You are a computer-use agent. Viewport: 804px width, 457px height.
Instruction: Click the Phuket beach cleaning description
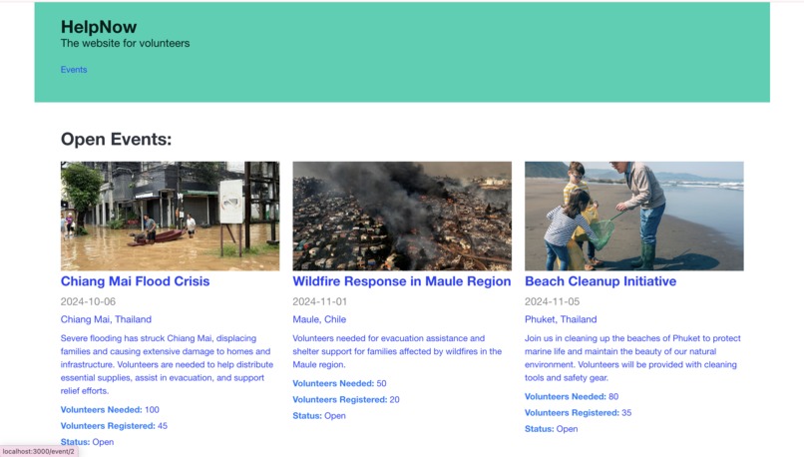(x=632, y=358)
